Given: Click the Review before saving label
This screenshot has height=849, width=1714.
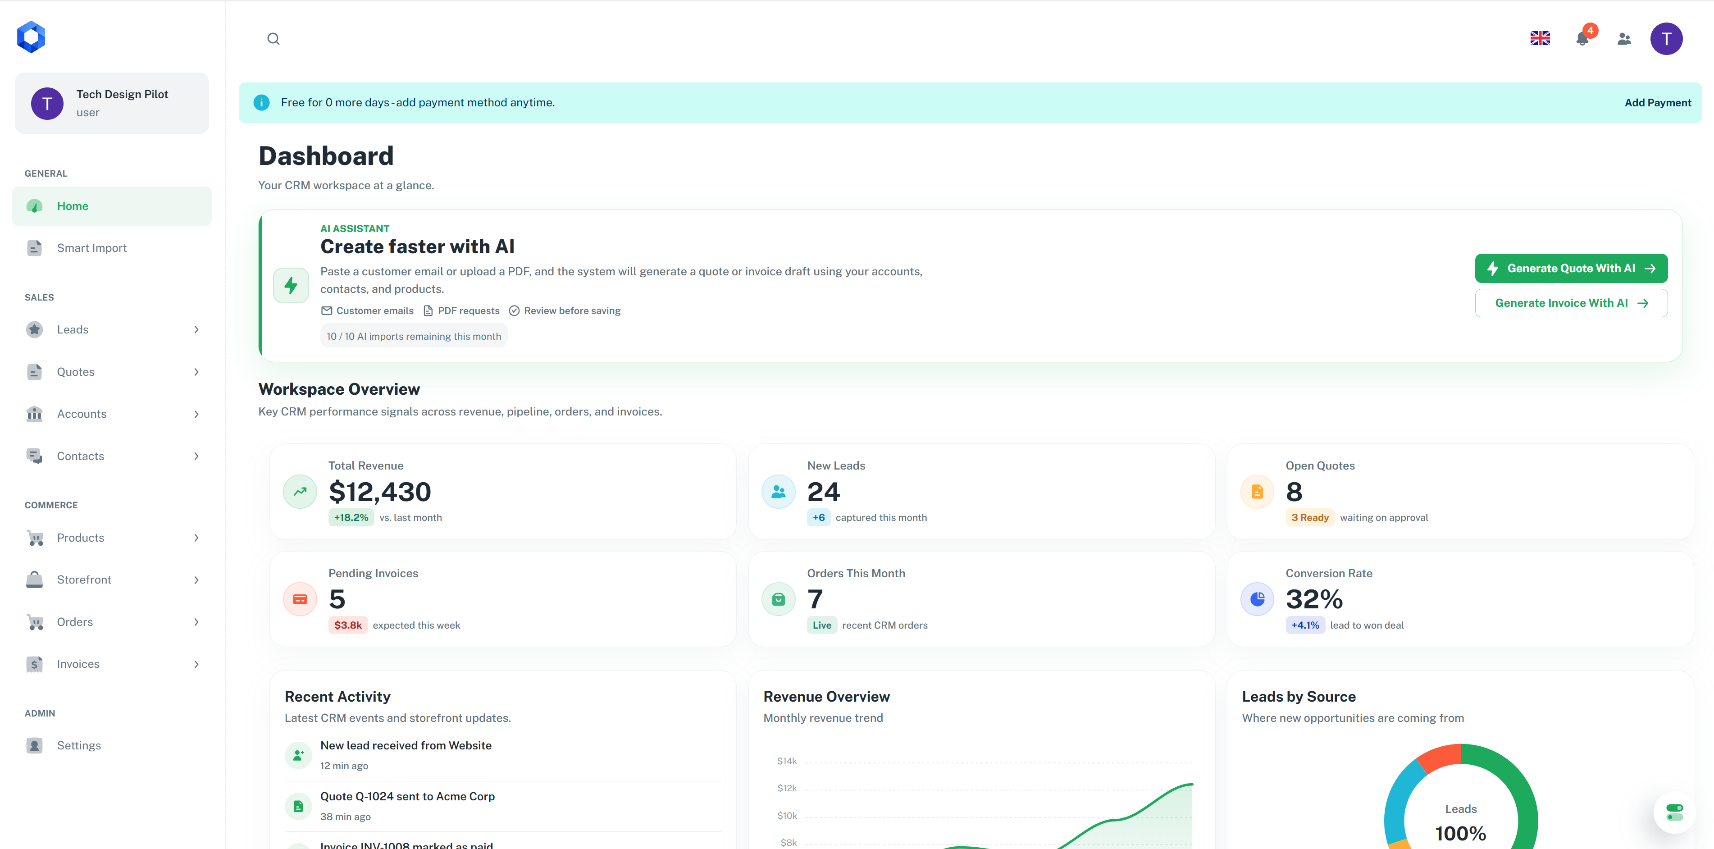Looking at the screenshot, I should pyautogui.click(x=571, y=311).
